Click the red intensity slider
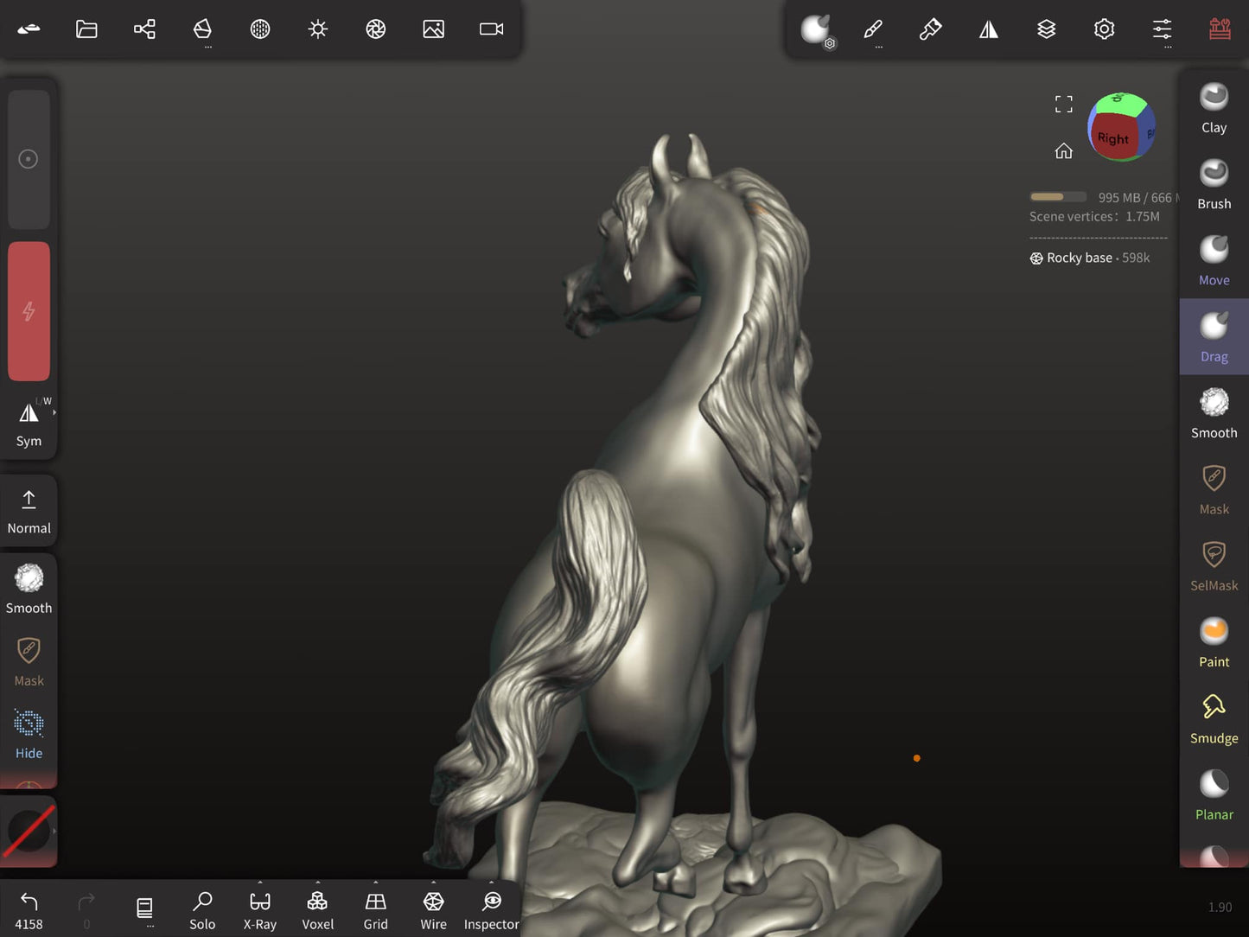 29,311
